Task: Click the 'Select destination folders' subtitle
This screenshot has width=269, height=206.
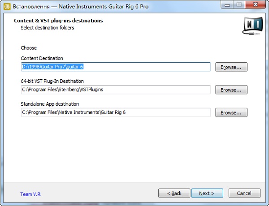Action: coord(47,28)
